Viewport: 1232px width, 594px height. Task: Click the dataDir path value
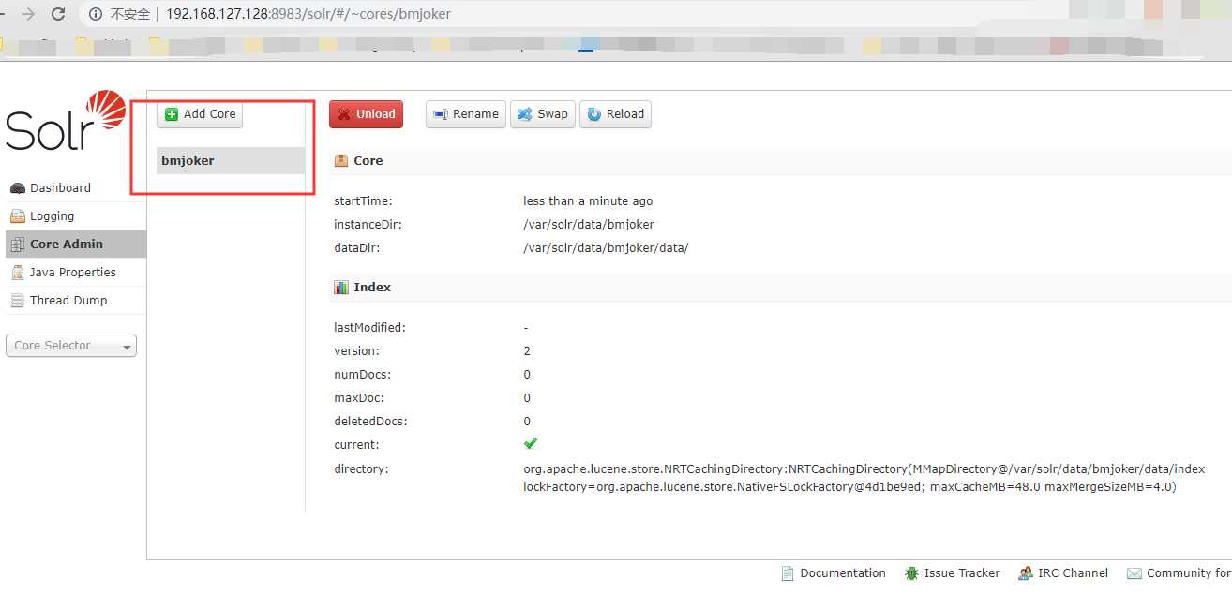(606, 248)
